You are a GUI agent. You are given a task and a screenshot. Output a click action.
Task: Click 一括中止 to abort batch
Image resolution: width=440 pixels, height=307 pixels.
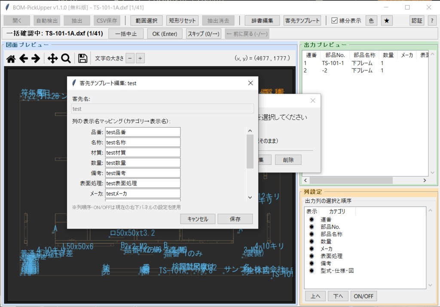pyautogui.click(x=126, y=34)
